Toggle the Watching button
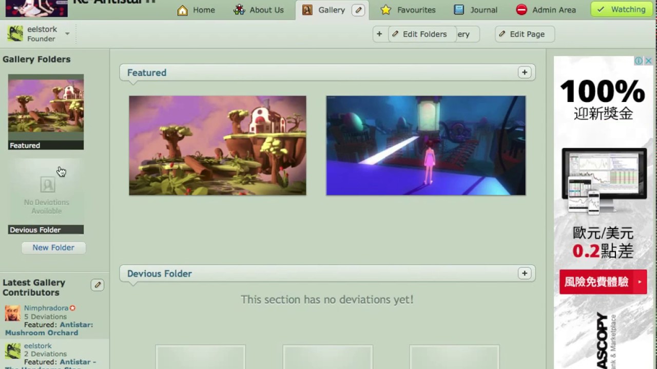 [622, 9]
